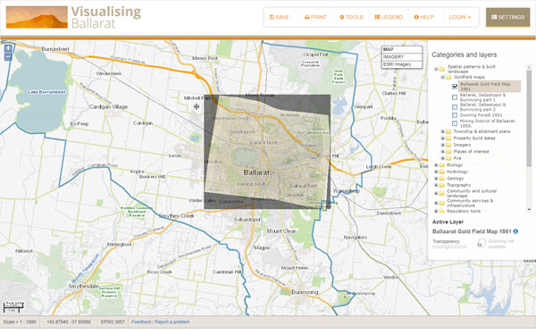Click SAVE in the top toolbar
The width and height of the screenshot is (536, 335).
pyautogui.click(x=280, y=17)
